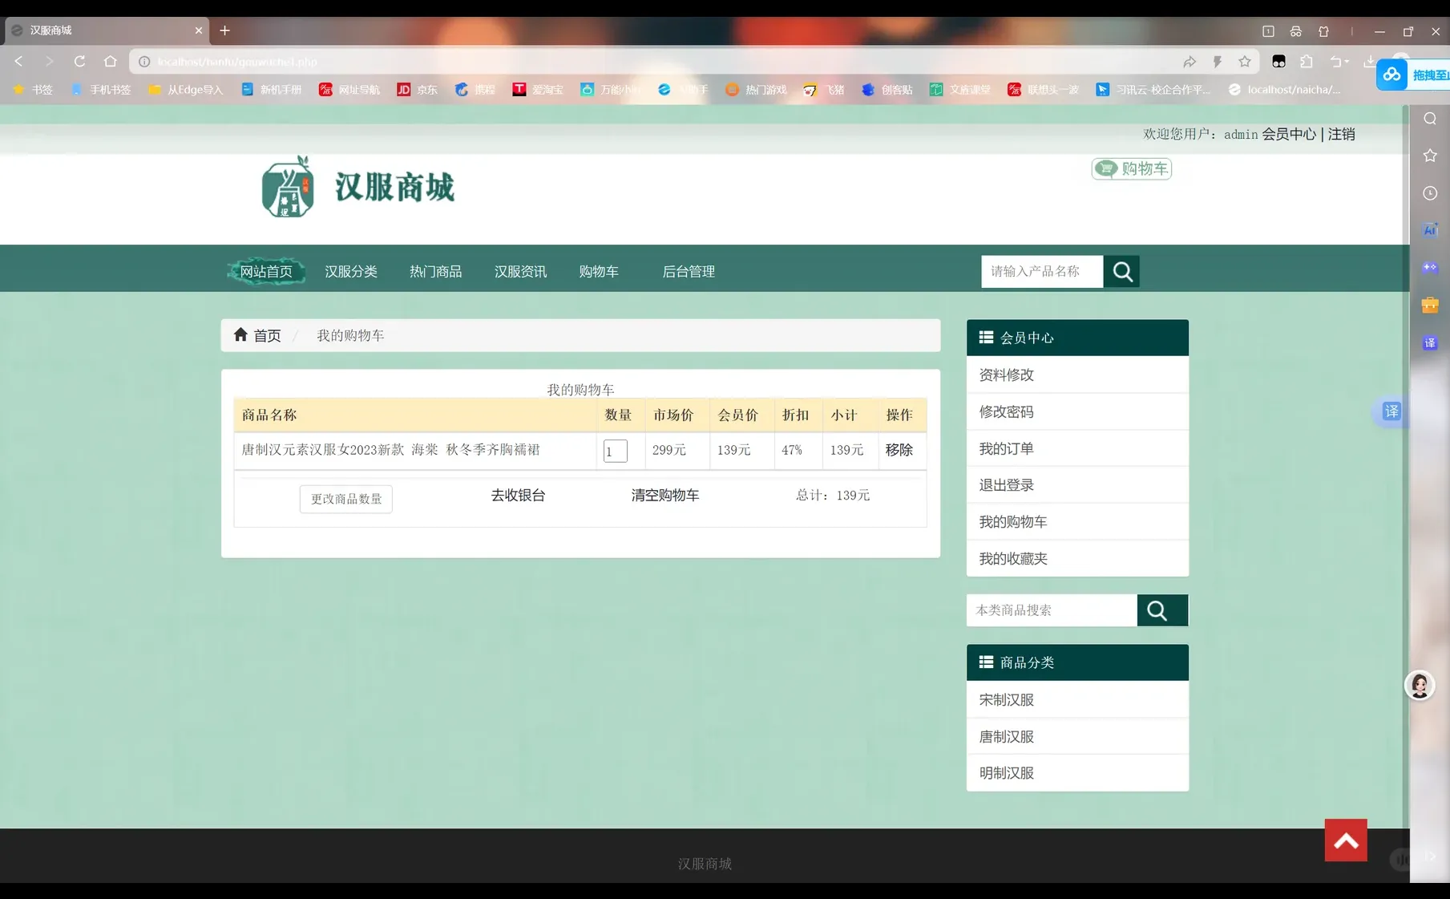Click the red back-to-top arrow button
Image resolution: width=1450 pixels, height=899 pixels.
1346,840
